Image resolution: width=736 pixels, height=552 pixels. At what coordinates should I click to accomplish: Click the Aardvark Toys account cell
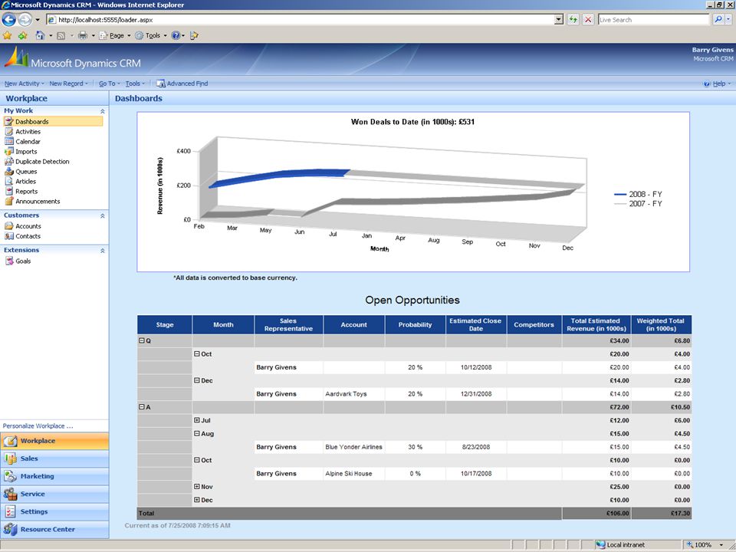point(354,394)
